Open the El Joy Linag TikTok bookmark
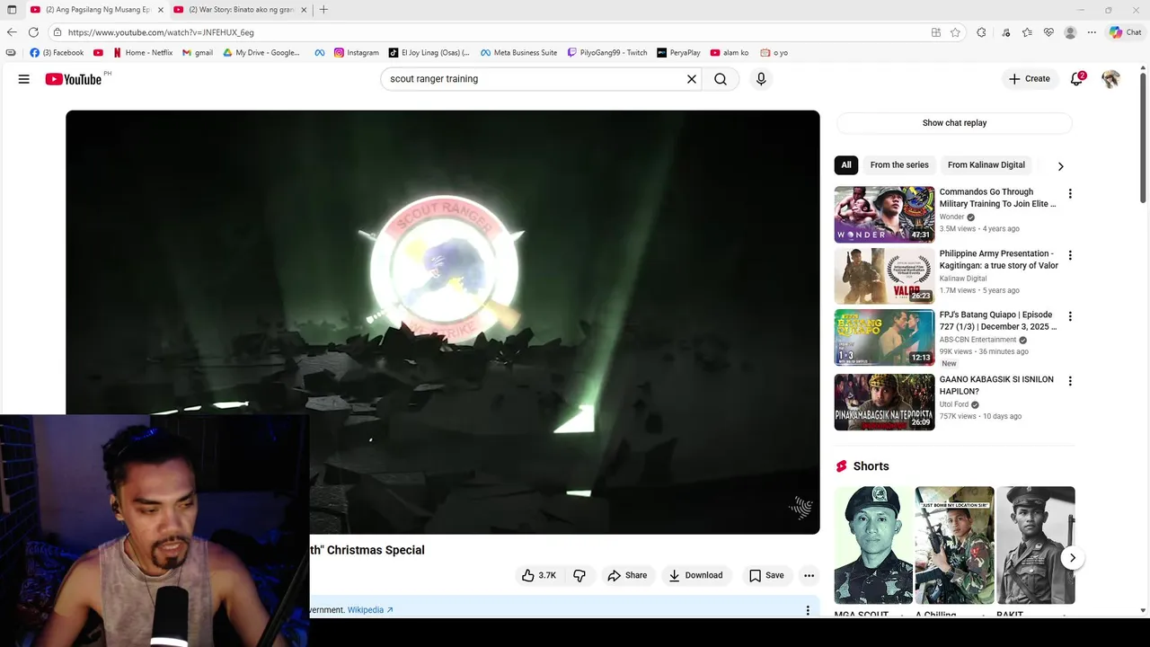Image resolution: width=1150 pixels, height=647 pixels. tap(429, 53)
